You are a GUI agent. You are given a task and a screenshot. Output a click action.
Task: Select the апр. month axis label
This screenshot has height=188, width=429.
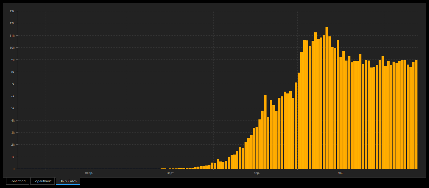coord(257,173)
